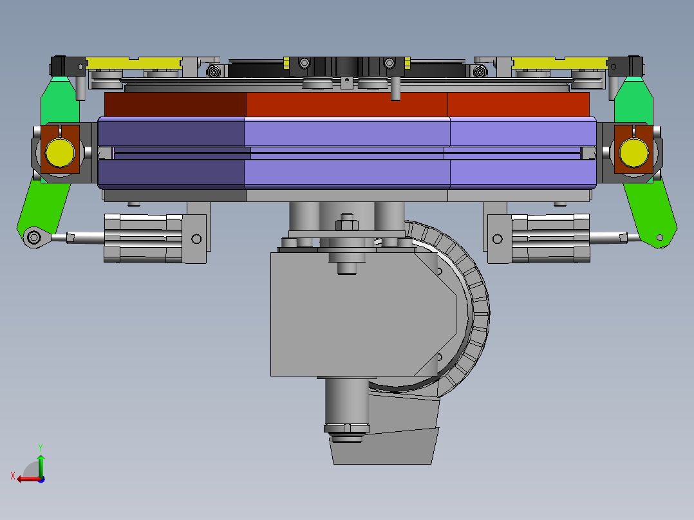Select the rod-end eye on the left cylinder rod
This screenshot has width=694, height=520.
[x=34, y=237]
